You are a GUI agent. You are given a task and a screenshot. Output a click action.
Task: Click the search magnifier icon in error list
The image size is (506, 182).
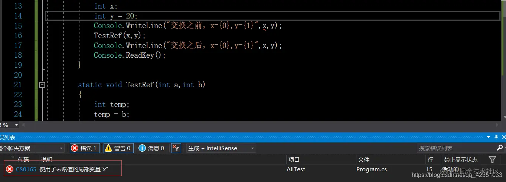[499, 148]
